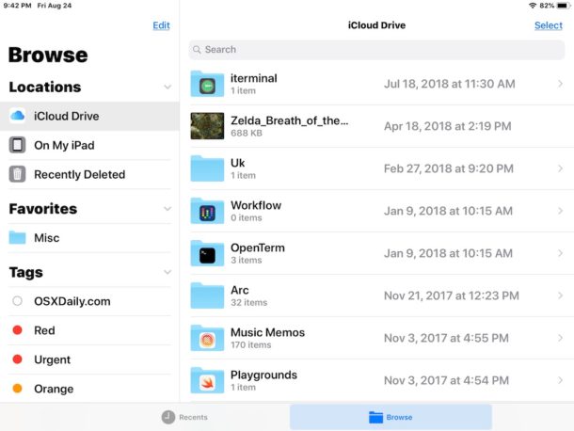Focus the Search field
Screen dimensions: 574x431
click(376, 50)
